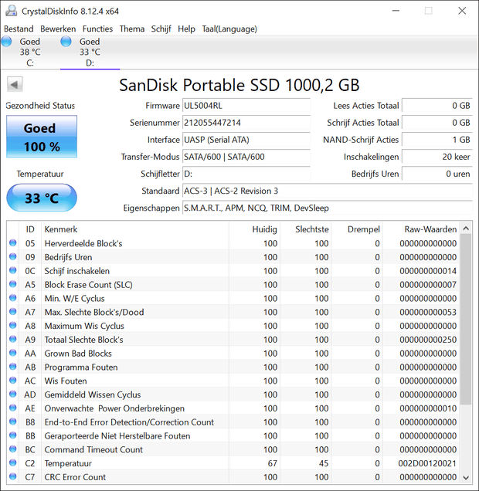
Task: Open the Help menu
Action: click(x=186, y=29)
